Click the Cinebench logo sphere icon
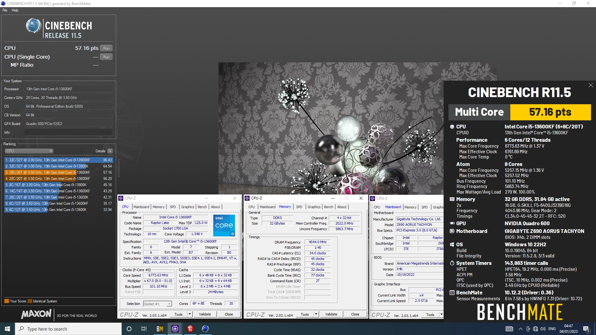Screen dimensions: 596x335 tap(34, 26)
